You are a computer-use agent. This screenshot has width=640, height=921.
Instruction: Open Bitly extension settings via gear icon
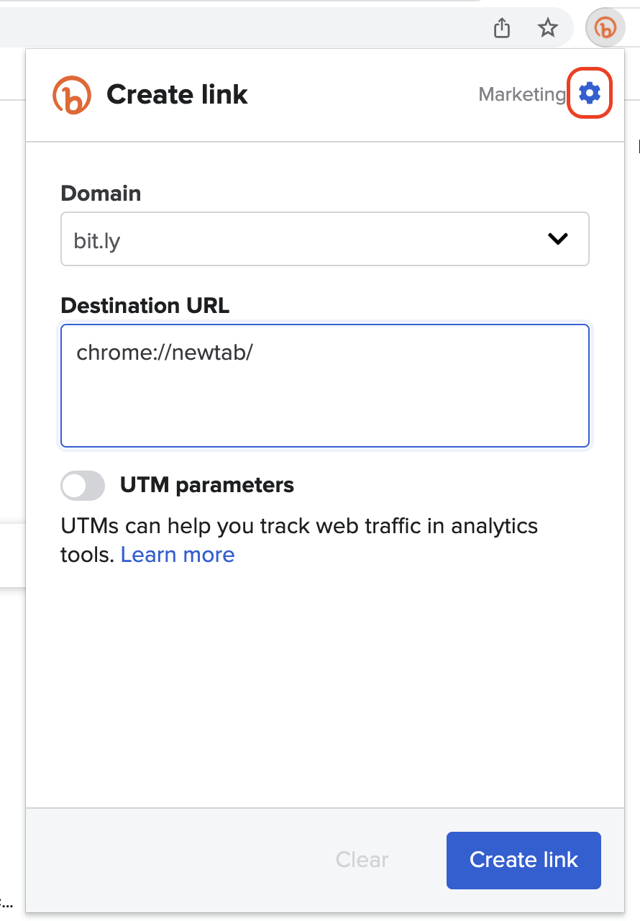[590, 93]
